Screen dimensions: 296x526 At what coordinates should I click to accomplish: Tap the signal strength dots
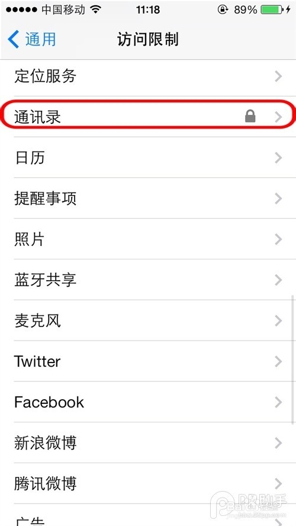pos(22,9)
